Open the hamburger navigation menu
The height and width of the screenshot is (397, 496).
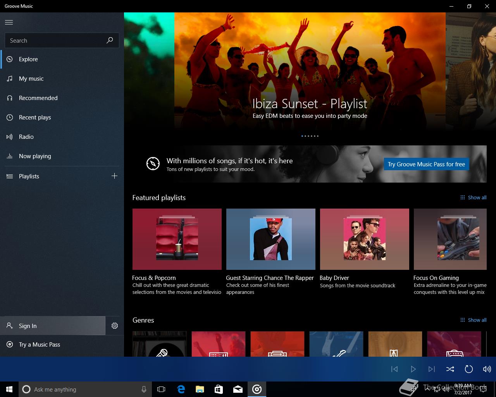pos(9,22)
